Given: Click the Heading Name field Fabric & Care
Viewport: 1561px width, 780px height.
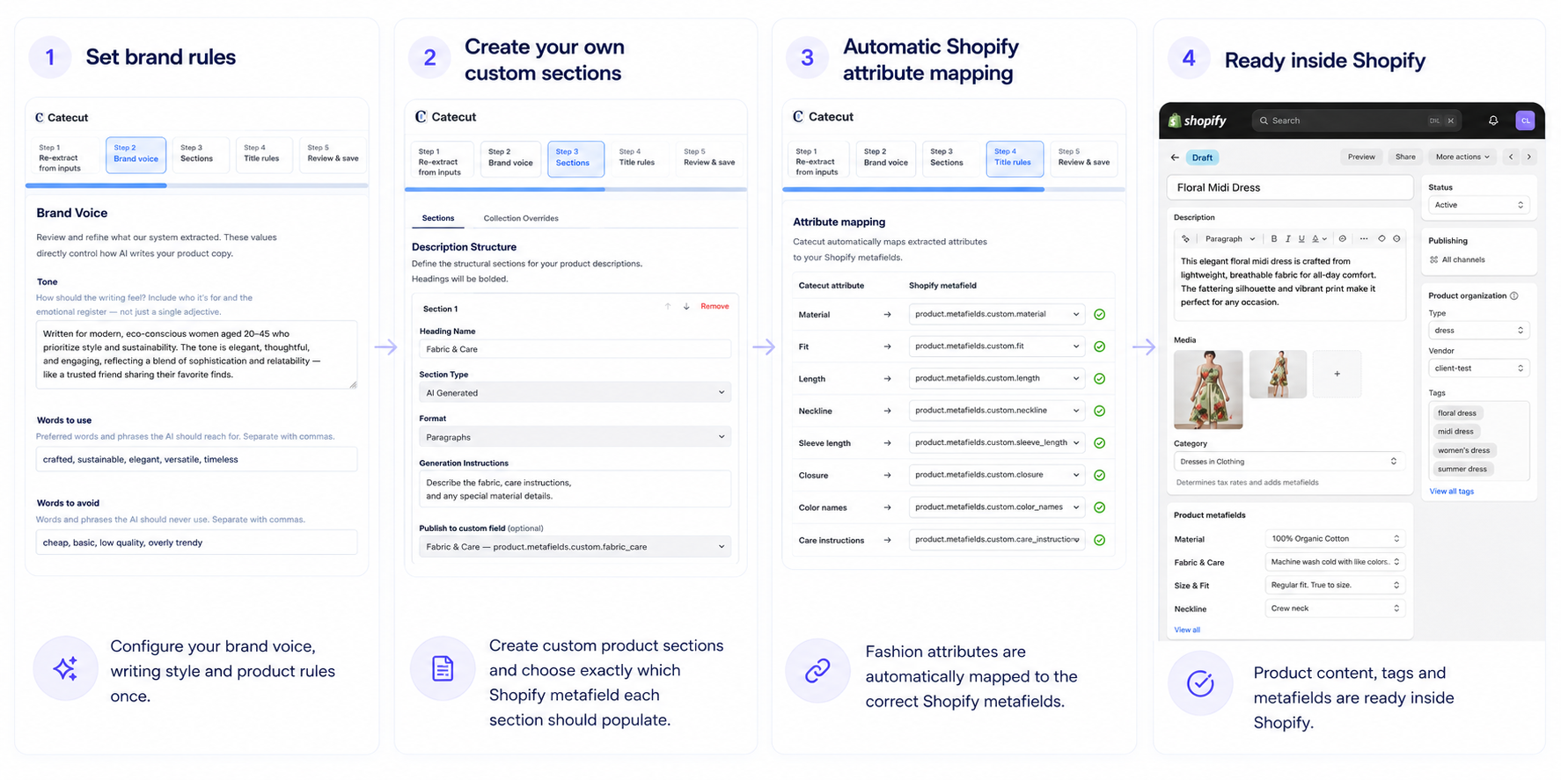Looking at the screenshot, I should click(575, 349).
